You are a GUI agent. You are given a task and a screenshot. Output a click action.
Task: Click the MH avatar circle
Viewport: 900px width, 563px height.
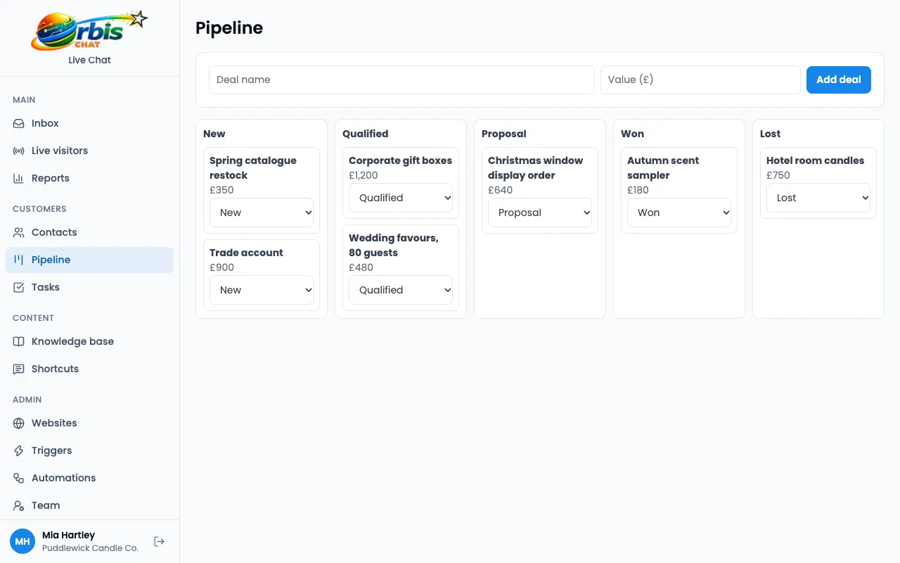click(x=22, y=541)
